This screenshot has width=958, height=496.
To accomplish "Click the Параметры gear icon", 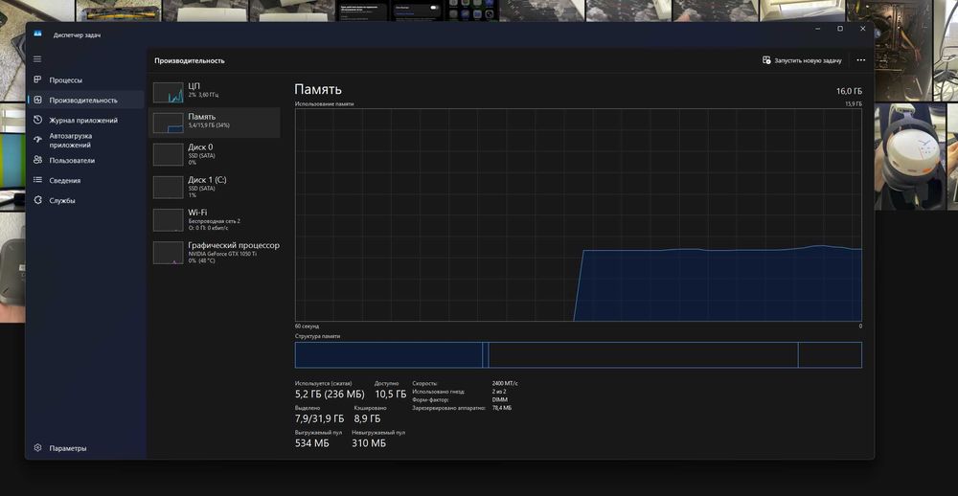I will (37, 448).
